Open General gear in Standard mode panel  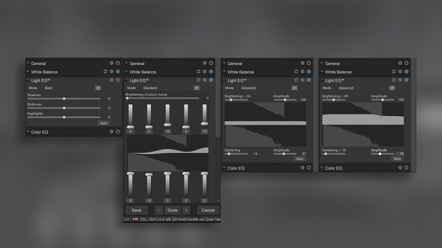click(204, 63)
